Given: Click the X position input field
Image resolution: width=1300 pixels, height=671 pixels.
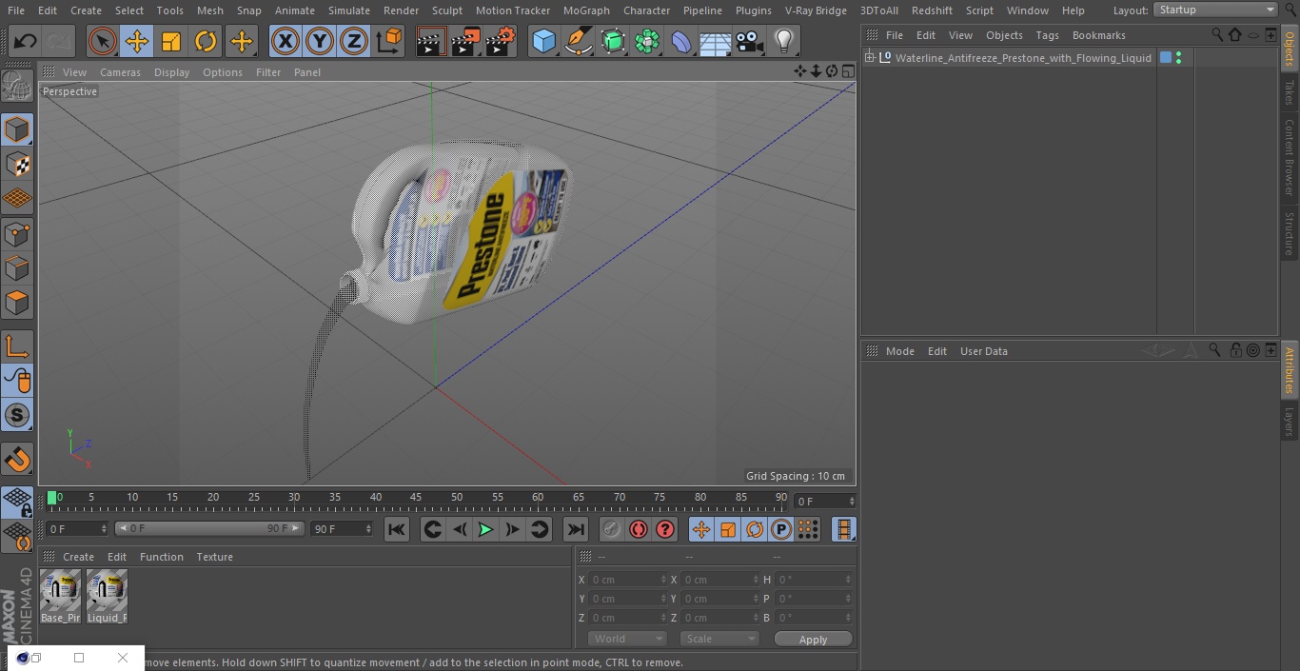Looking at the screenshot, I should tap(626, 579).
